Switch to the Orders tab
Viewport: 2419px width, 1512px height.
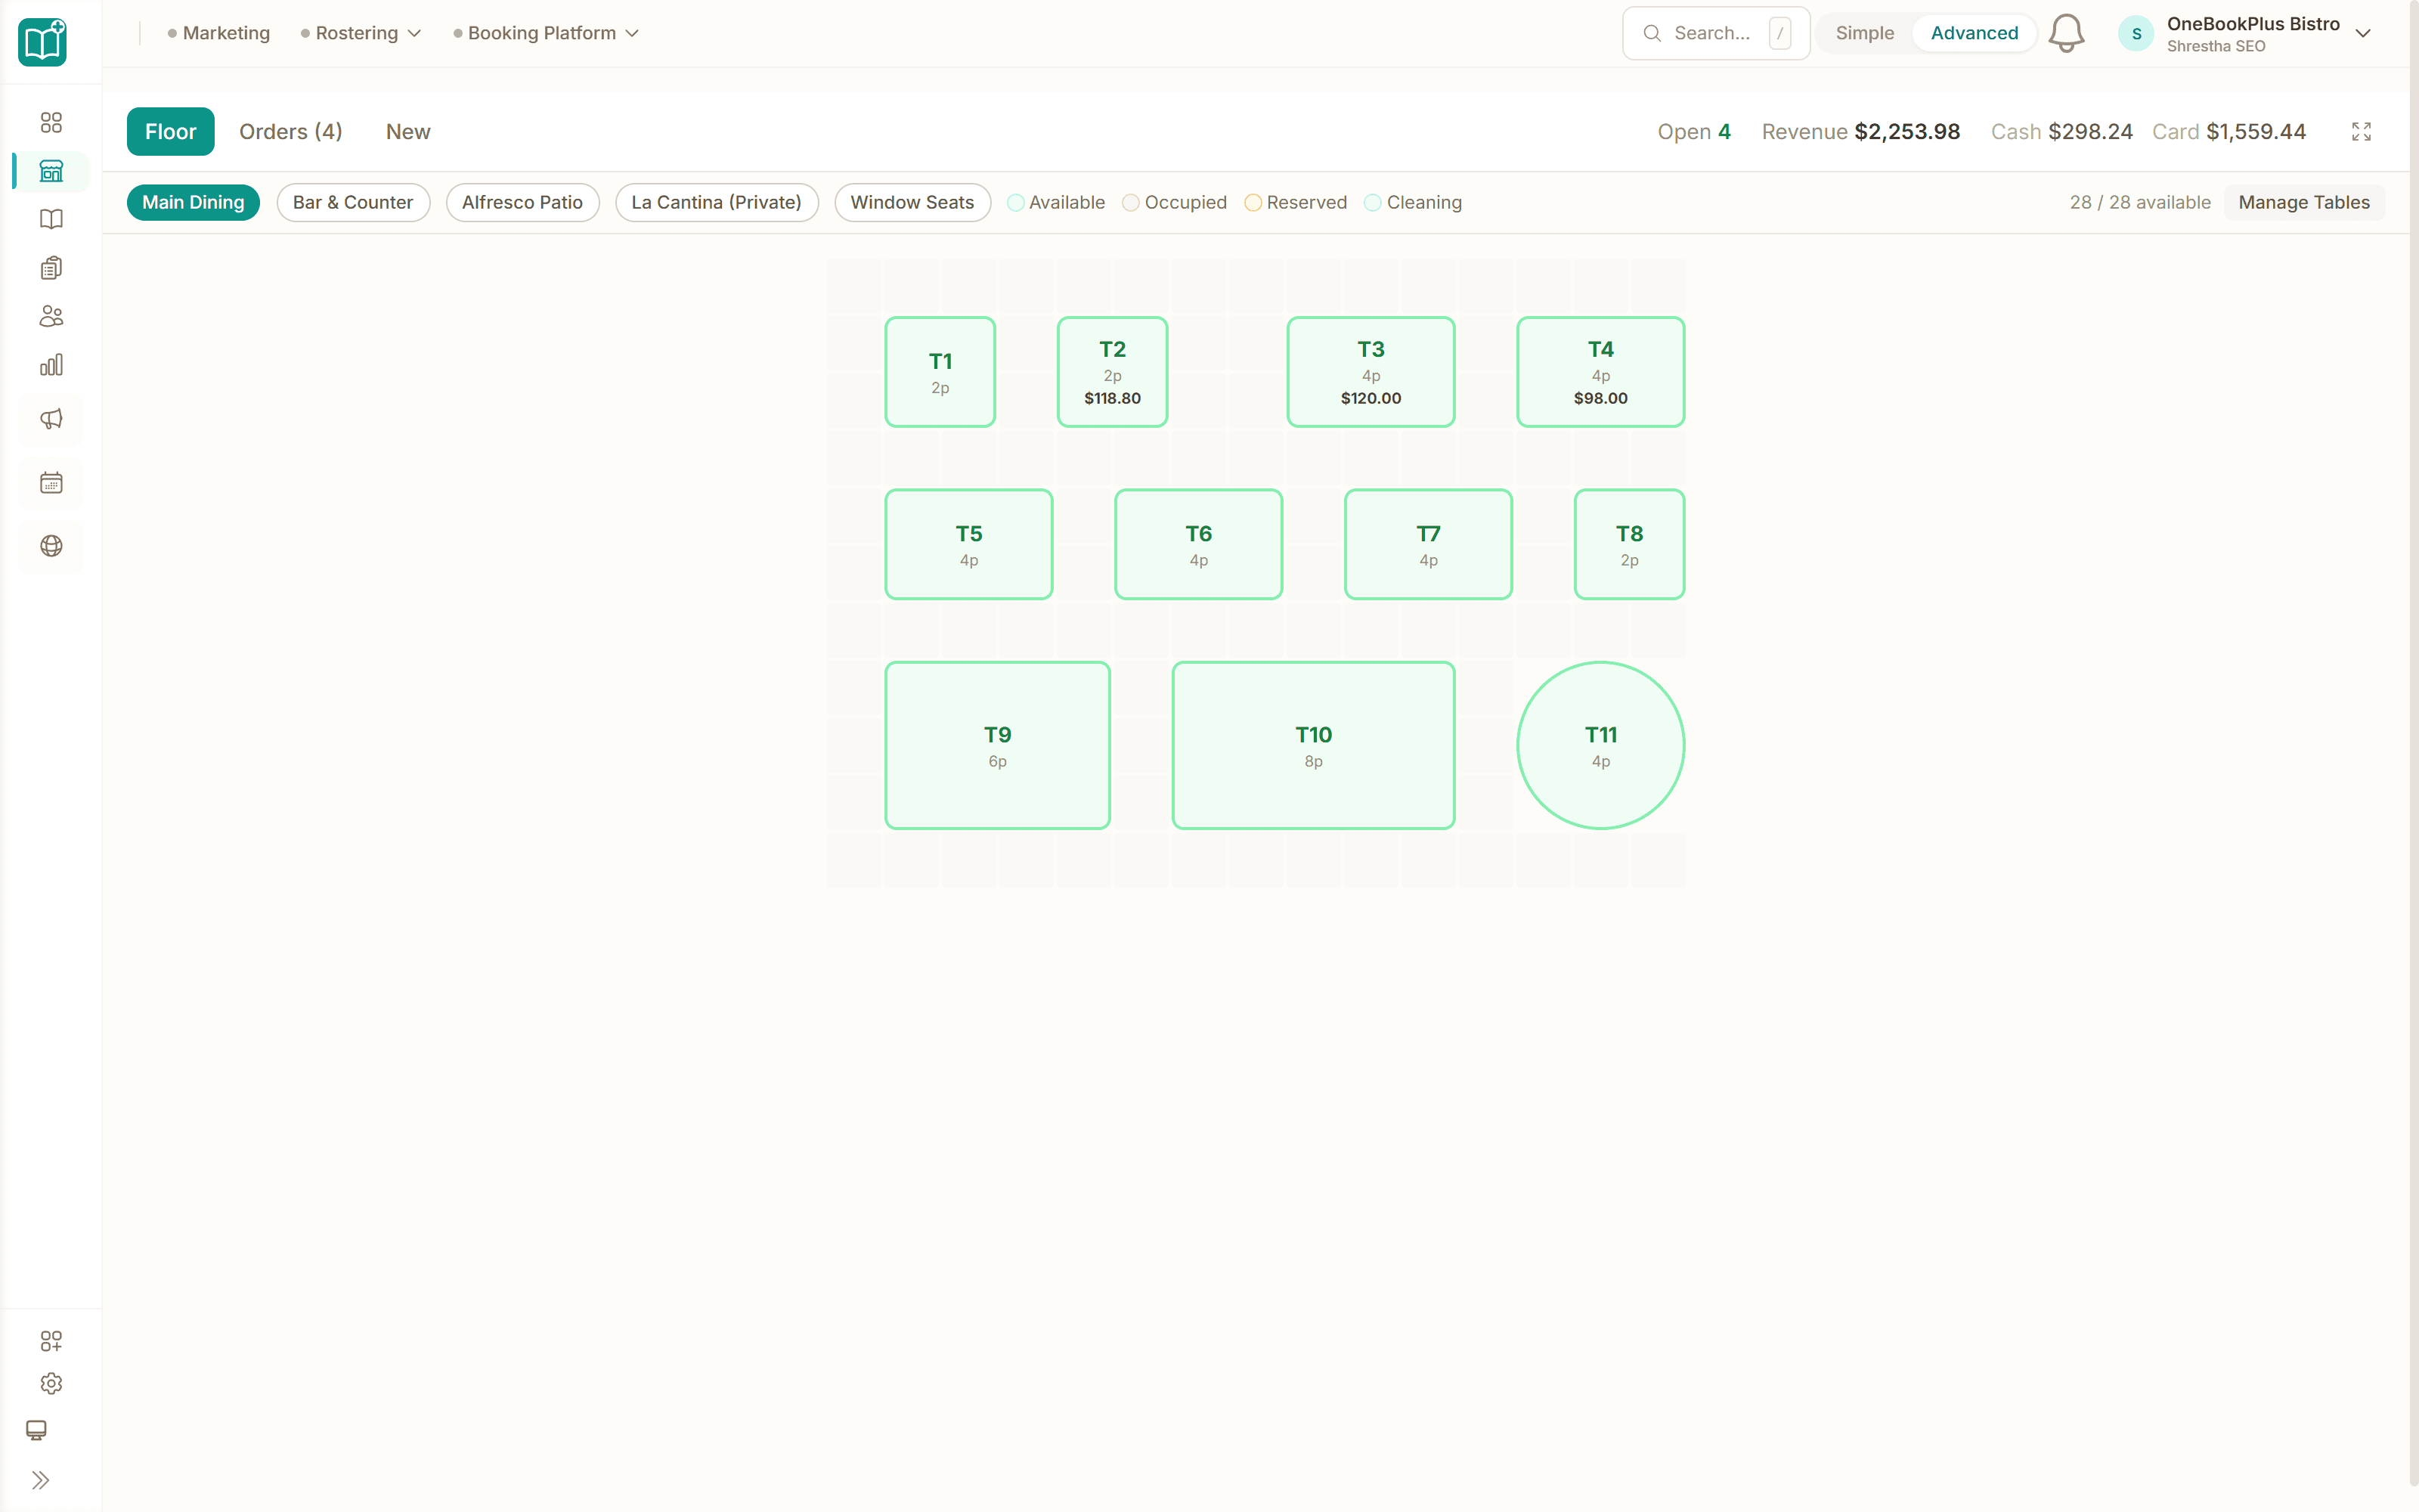(x=290, y=131)
